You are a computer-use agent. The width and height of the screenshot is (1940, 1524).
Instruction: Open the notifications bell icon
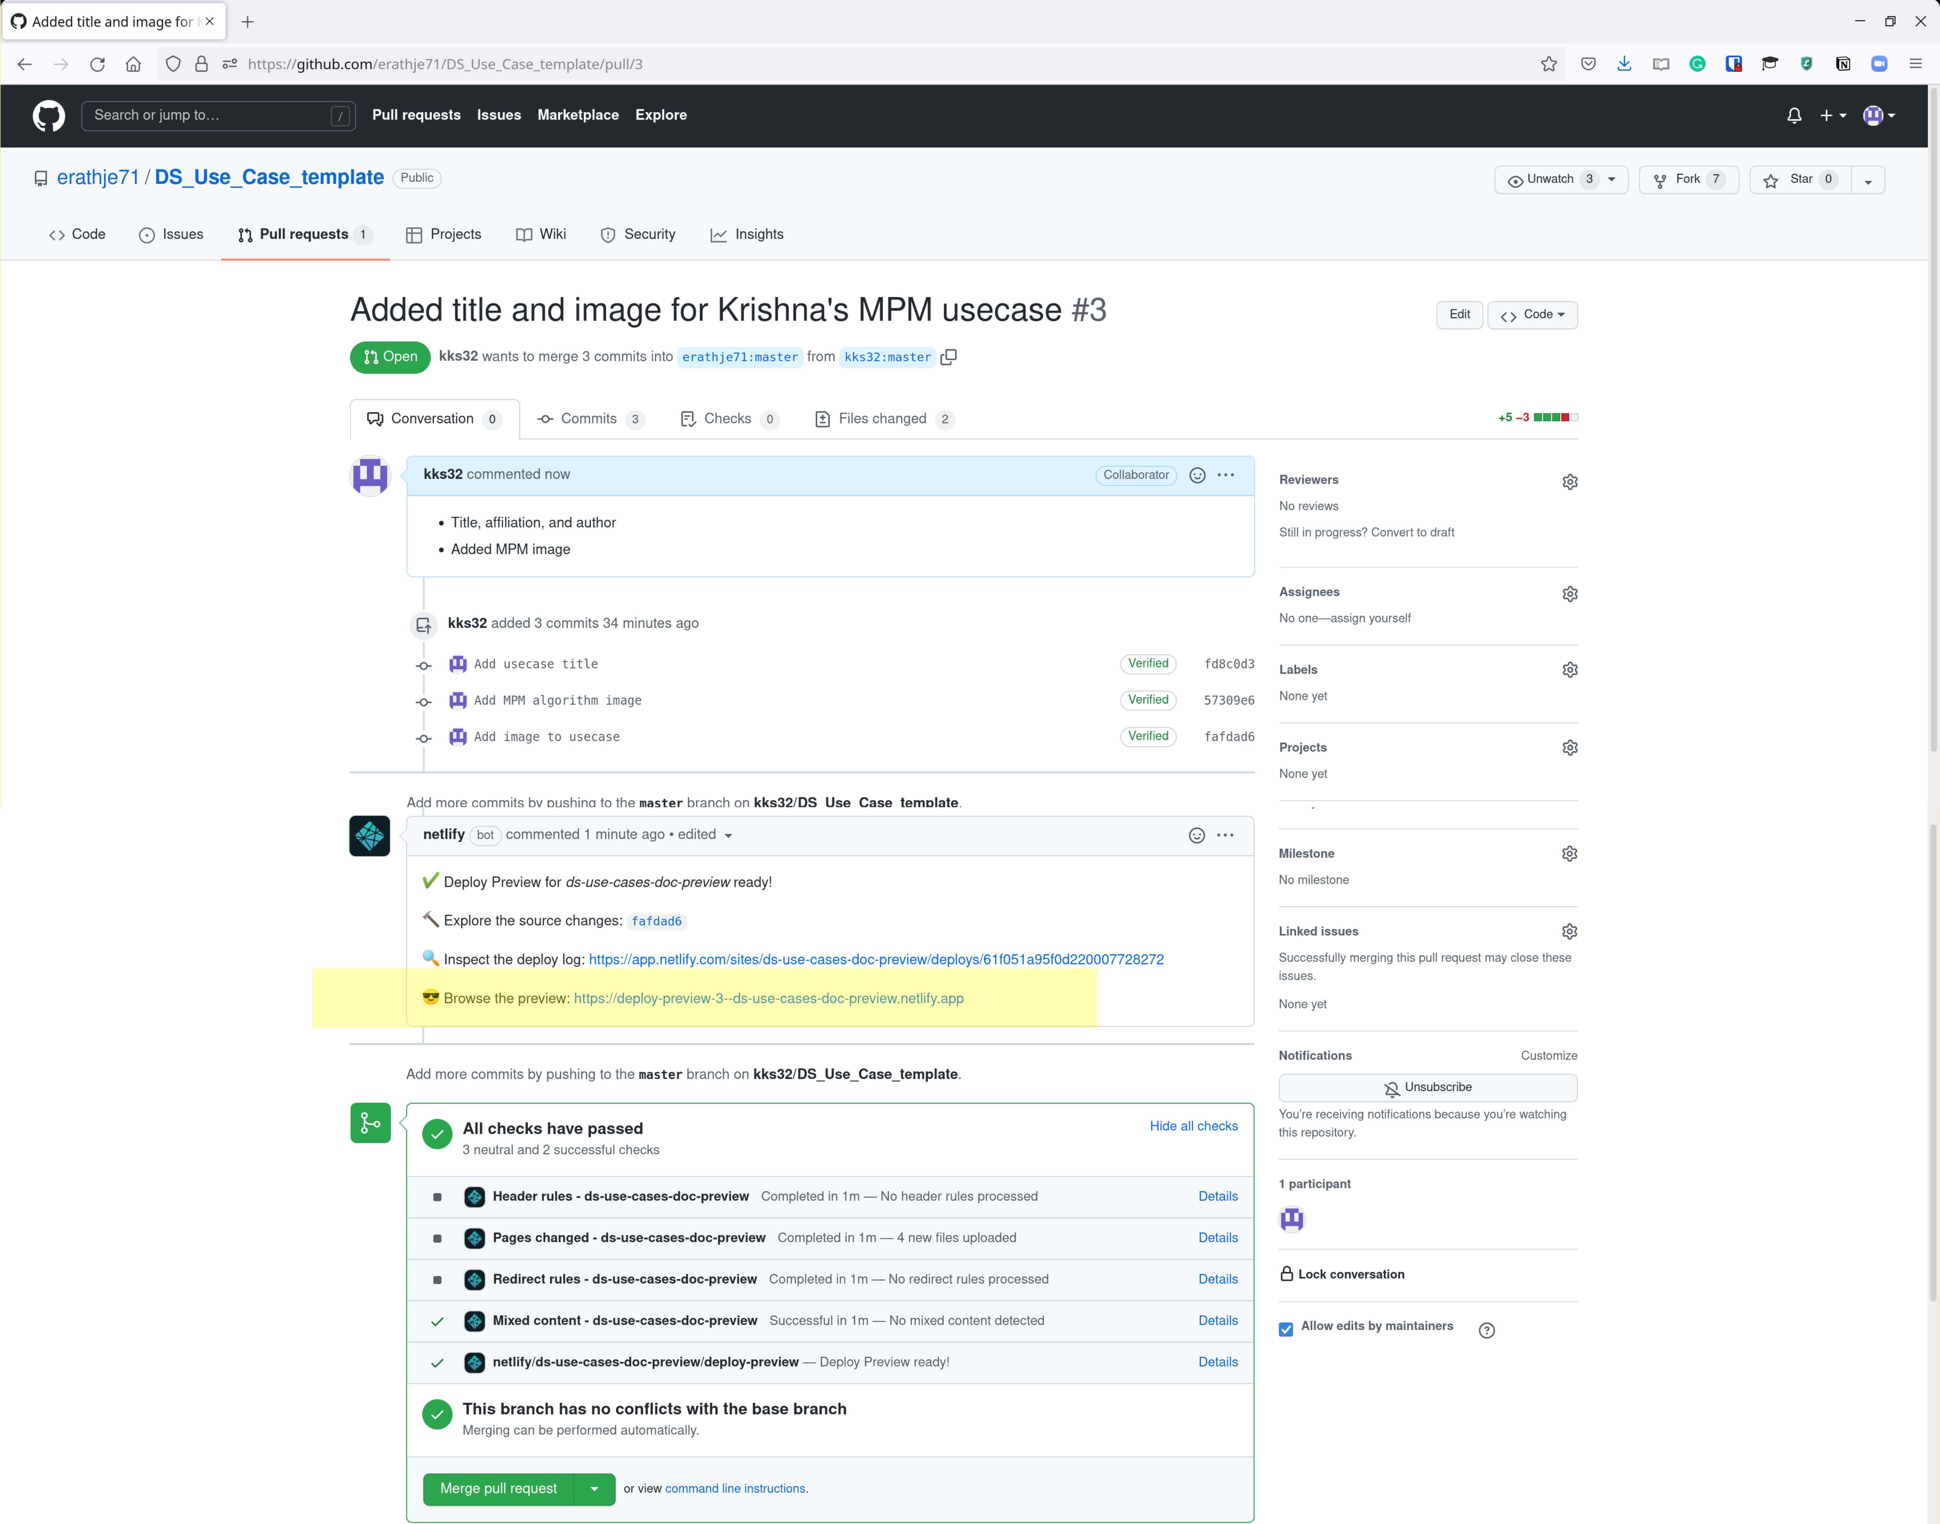coord(1794,115)
